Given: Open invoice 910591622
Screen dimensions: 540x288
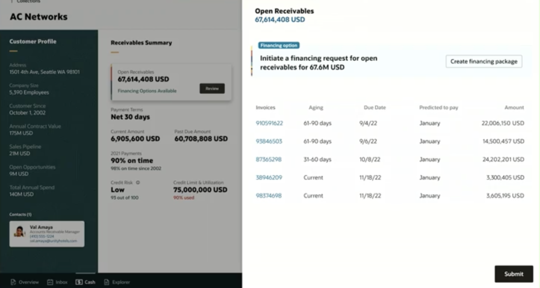Looking at the screenshot, I should click(x=269, y=123).
